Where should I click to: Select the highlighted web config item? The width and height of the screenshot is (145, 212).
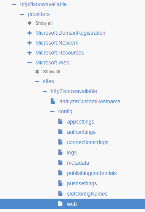point(72,204)
